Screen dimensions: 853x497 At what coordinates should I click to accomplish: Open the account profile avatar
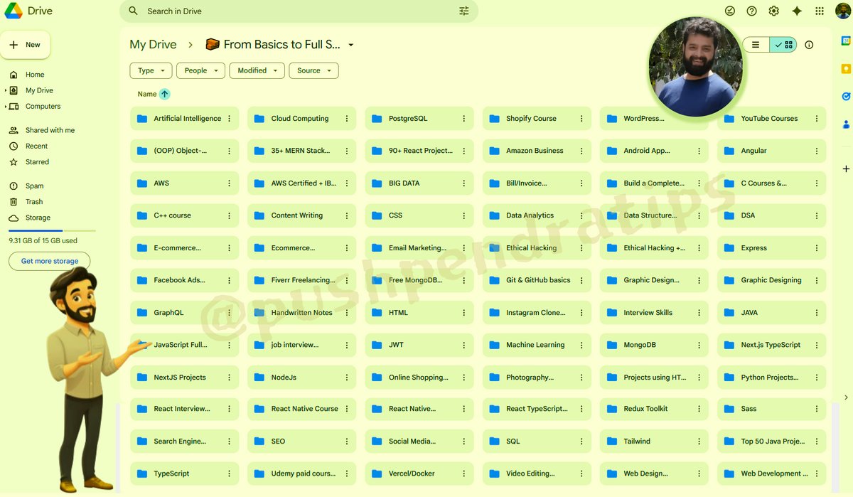pyautogui.click(x=842, y=11)
